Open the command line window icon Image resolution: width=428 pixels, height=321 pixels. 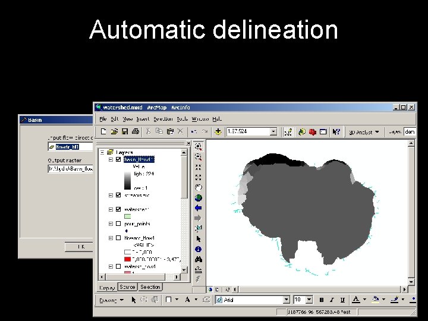tap(323, 132)
